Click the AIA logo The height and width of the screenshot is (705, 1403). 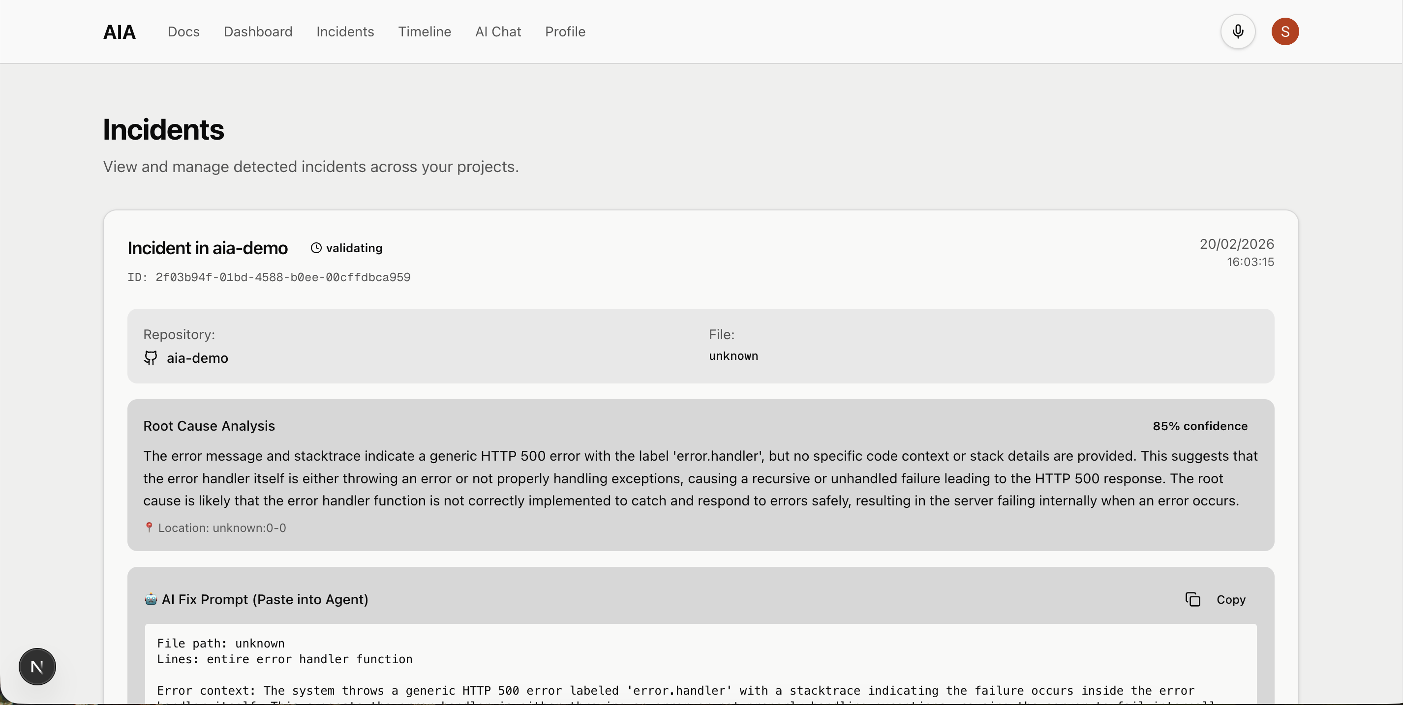119,32
